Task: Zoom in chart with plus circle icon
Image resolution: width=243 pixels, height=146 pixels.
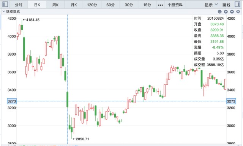Action: pyautogui.click(x=226, y=12)
